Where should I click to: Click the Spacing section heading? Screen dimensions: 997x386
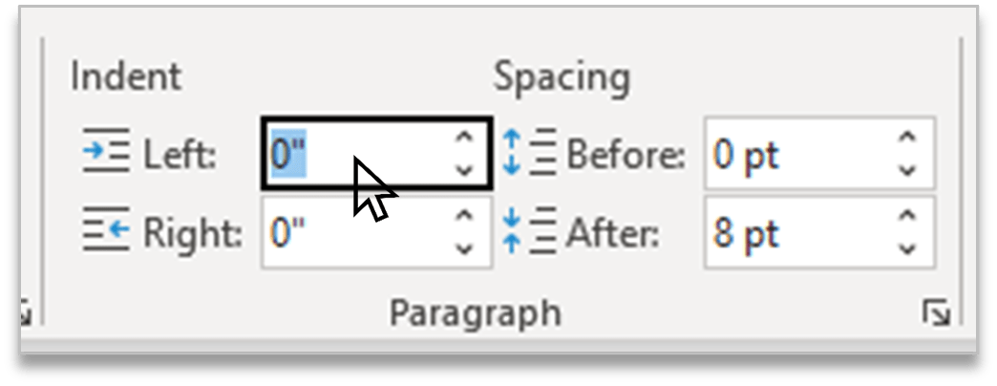click(x=562, y=79)
